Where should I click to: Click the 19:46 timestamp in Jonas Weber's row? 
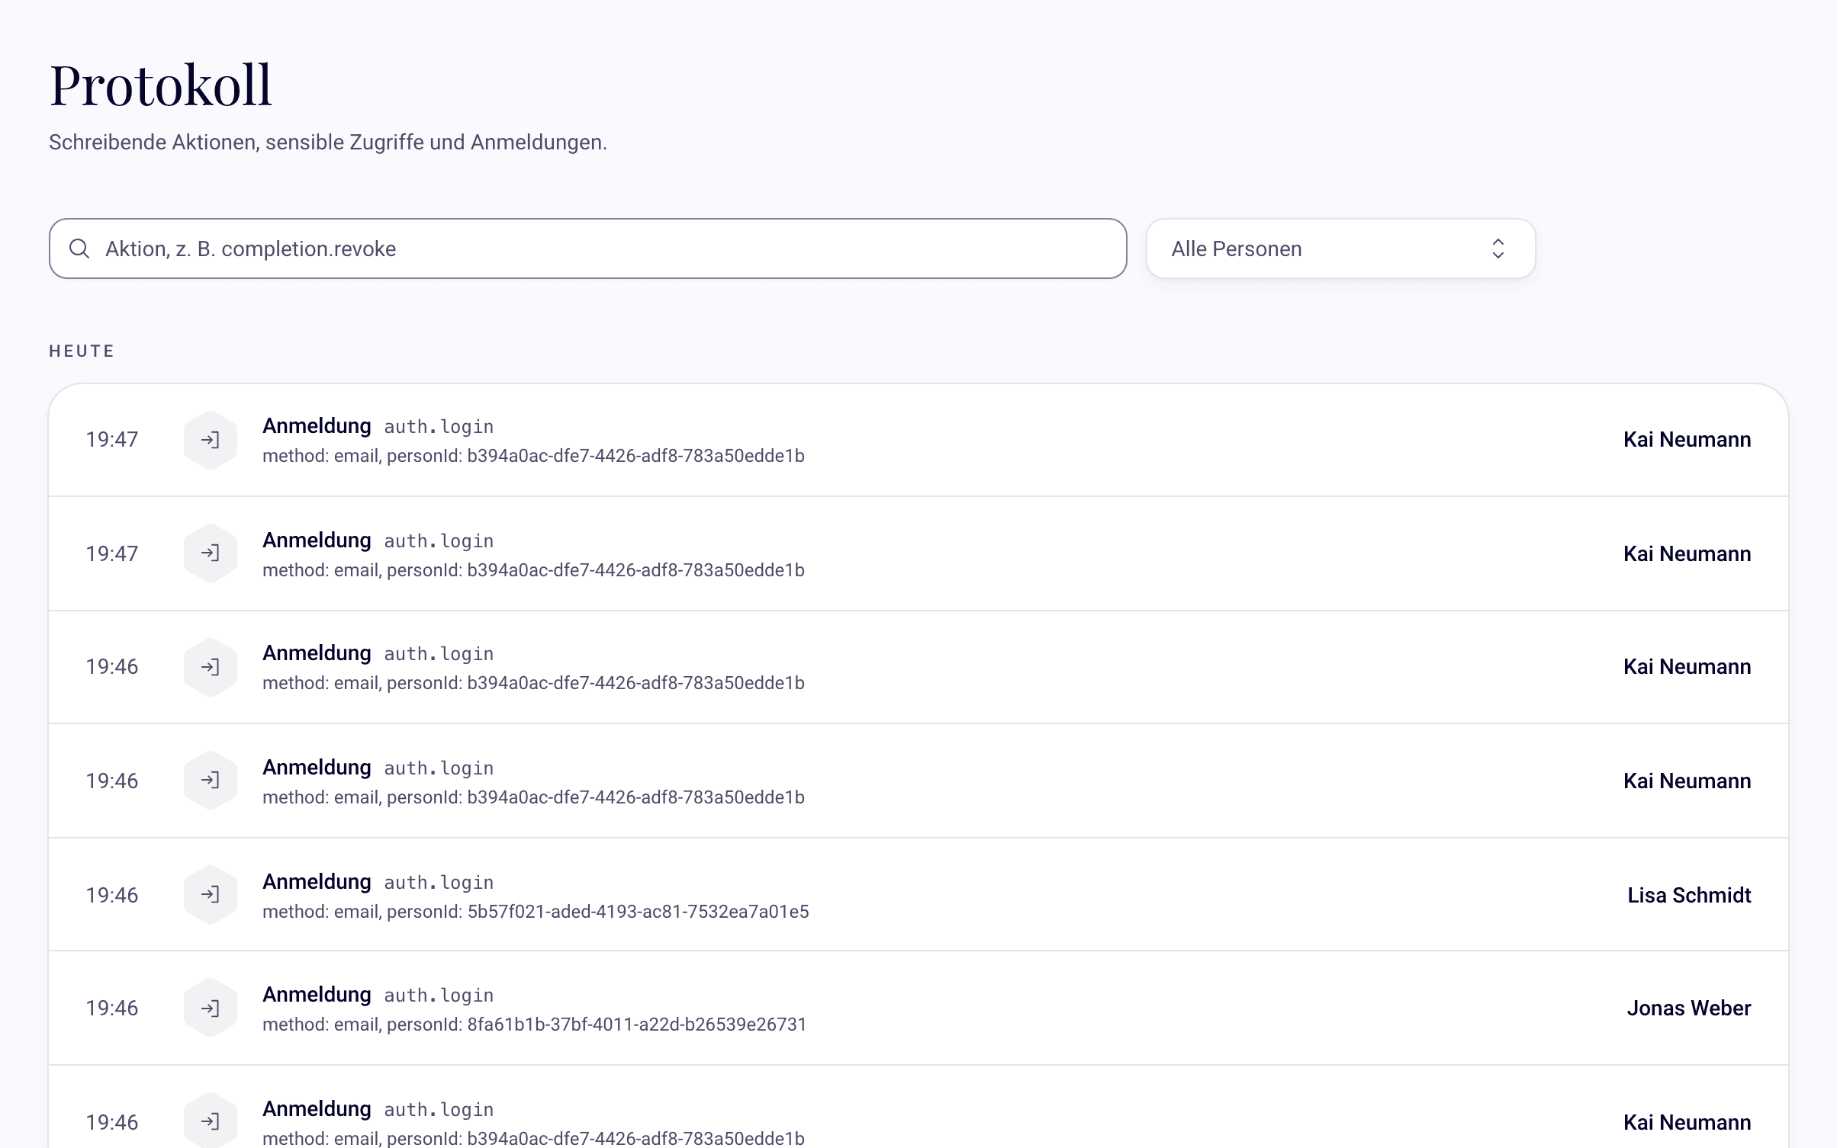coord(112,1008)
